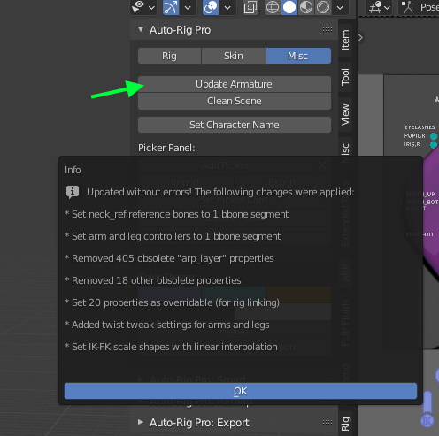Grab the Auto-Rig Pro panel drag handle

[x=327, y=29]
